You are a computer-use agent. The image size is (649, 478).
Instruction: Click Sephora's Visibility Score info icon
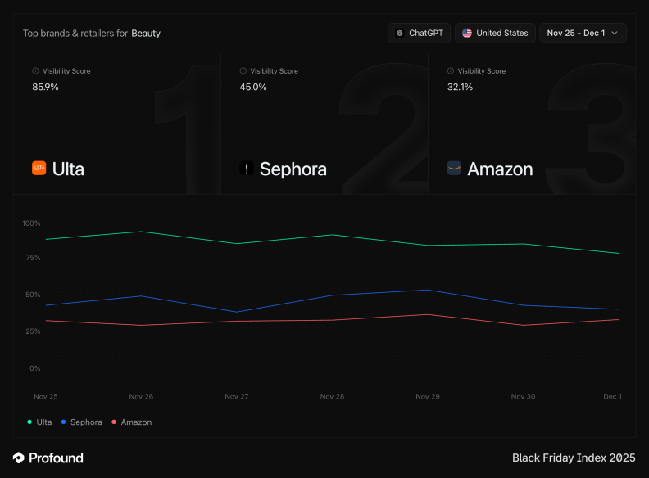coord(243,71)
